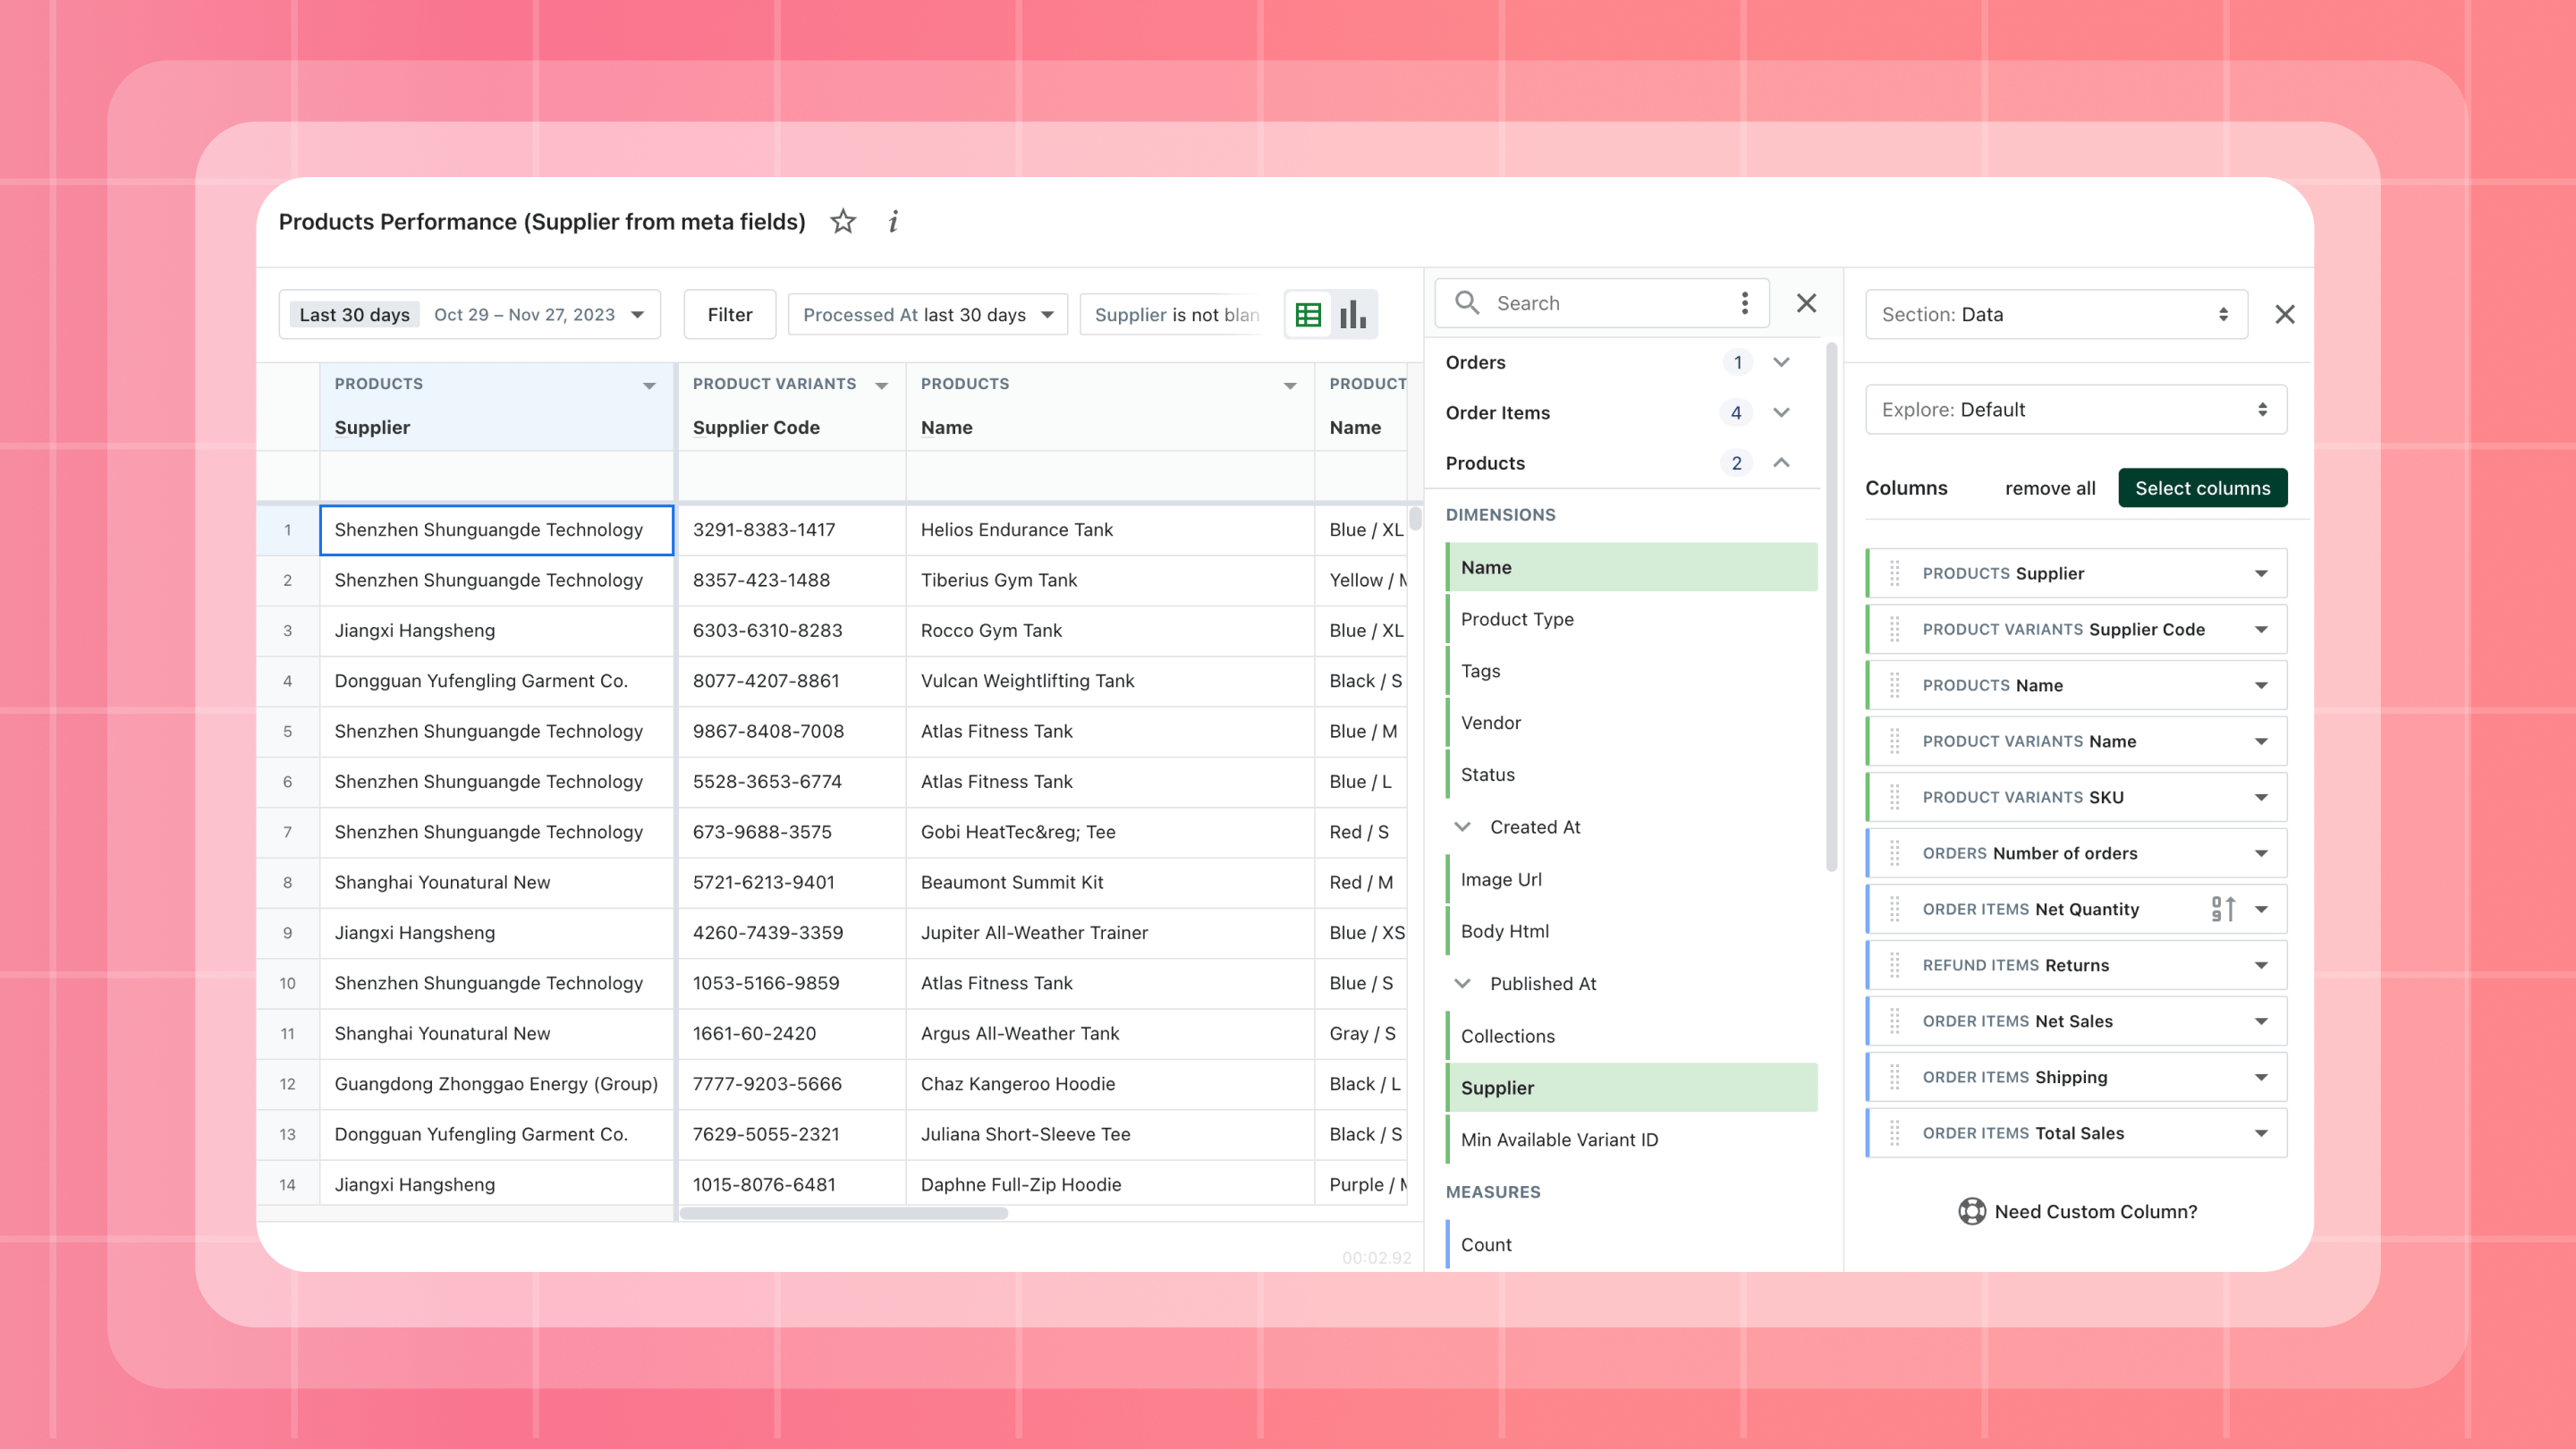Screen dimensions: 2576x1449
Task: Open the Explore: Default selector
Action: [x=2076, y=409]
